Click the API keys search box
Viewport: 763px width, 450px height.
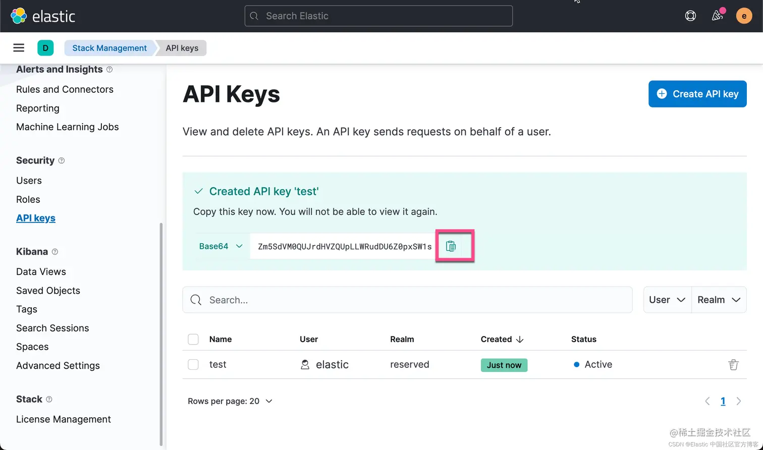[x=407, y=300]
